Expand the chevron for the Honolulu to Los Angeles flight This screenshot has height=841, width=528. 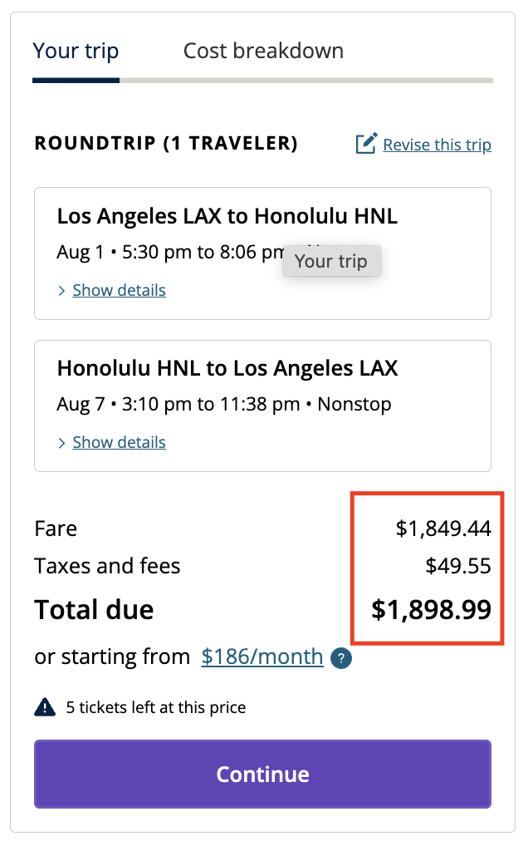point(61,443)
